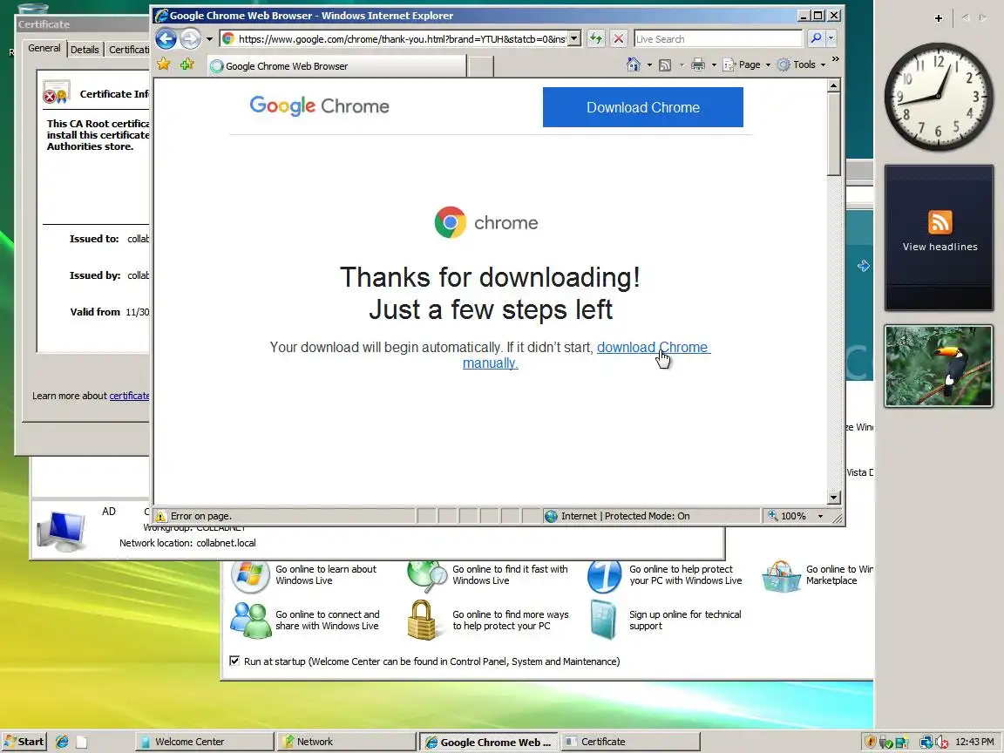This screenshot has height=753, width=1004.
Task: Click the security shield tray icon
Action: pos(870,742)
